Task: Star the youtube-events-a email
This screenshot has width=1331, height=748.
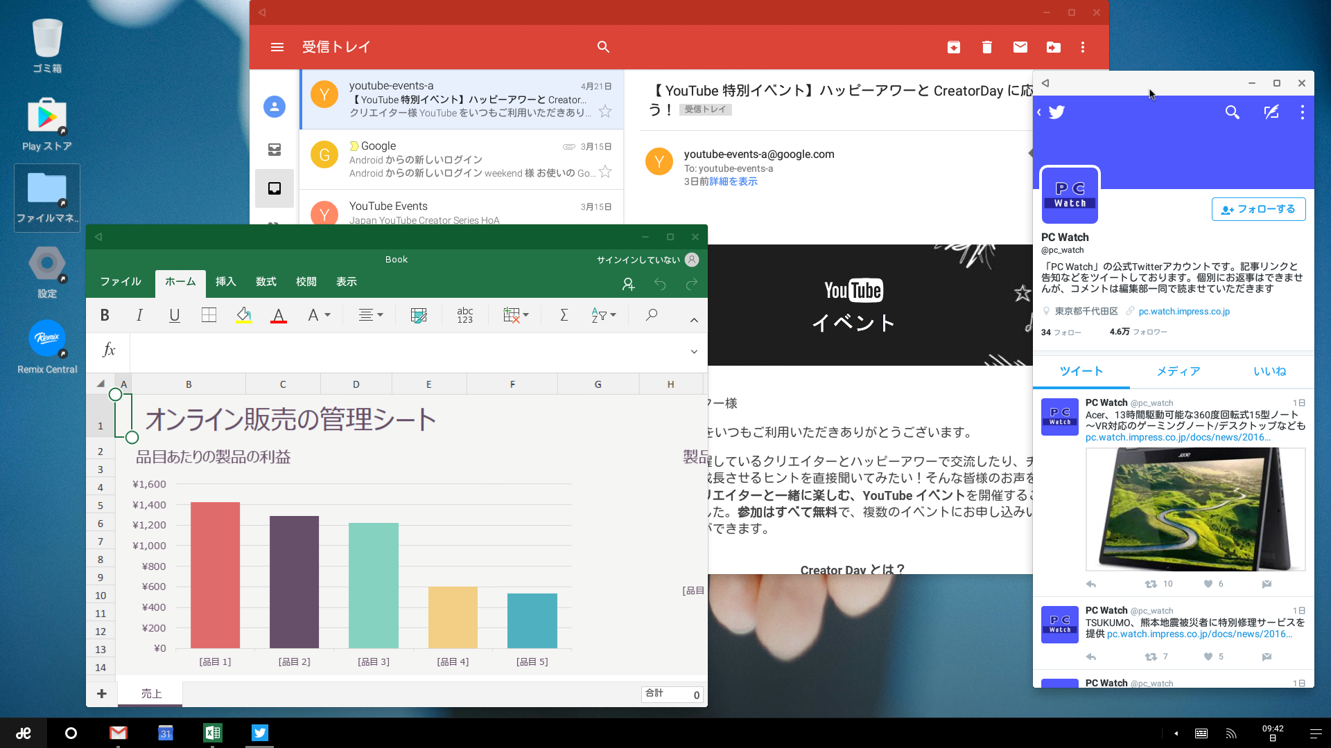Action: pyautogui.click(x=605, y=112)
